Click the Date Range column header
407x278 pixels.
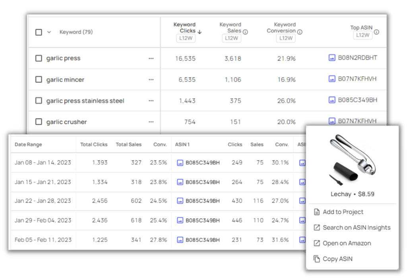pos(28,145)
